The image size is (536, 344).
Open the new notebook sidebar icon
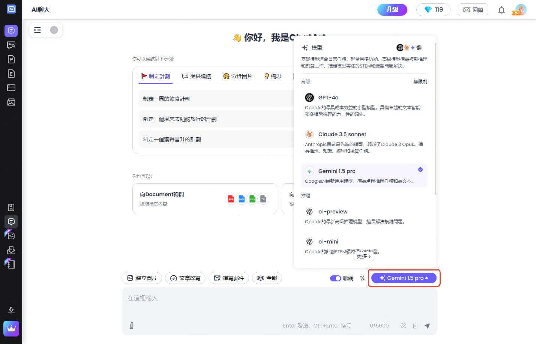point(11,264)
